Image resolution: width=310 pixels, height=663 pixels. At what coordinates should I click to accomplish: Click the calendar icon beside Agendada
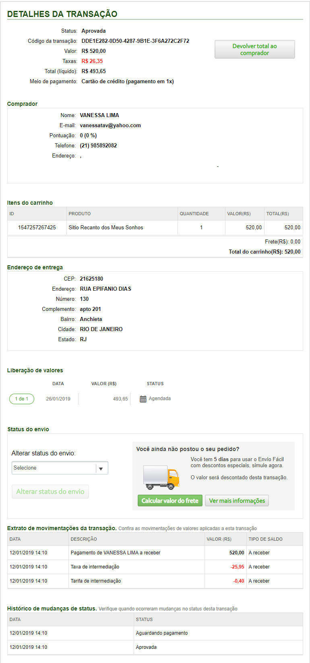pyautogui.click(x=143, y=399)
